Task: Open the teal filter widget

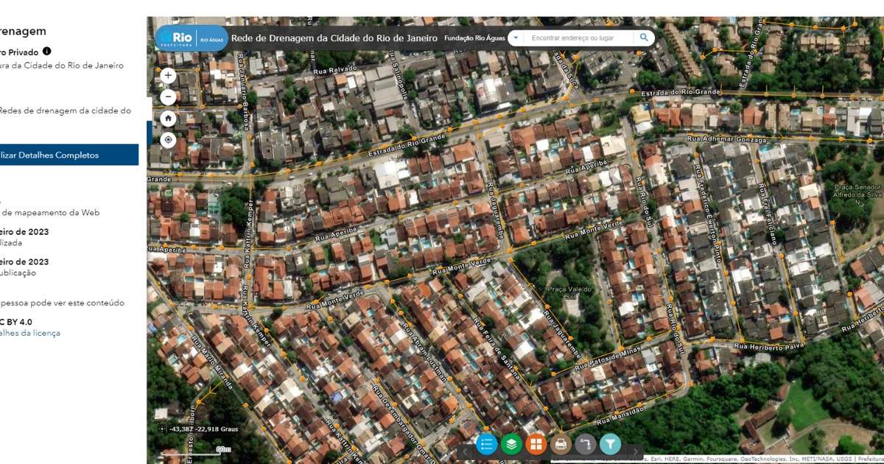Action: [x=609, y=445]
